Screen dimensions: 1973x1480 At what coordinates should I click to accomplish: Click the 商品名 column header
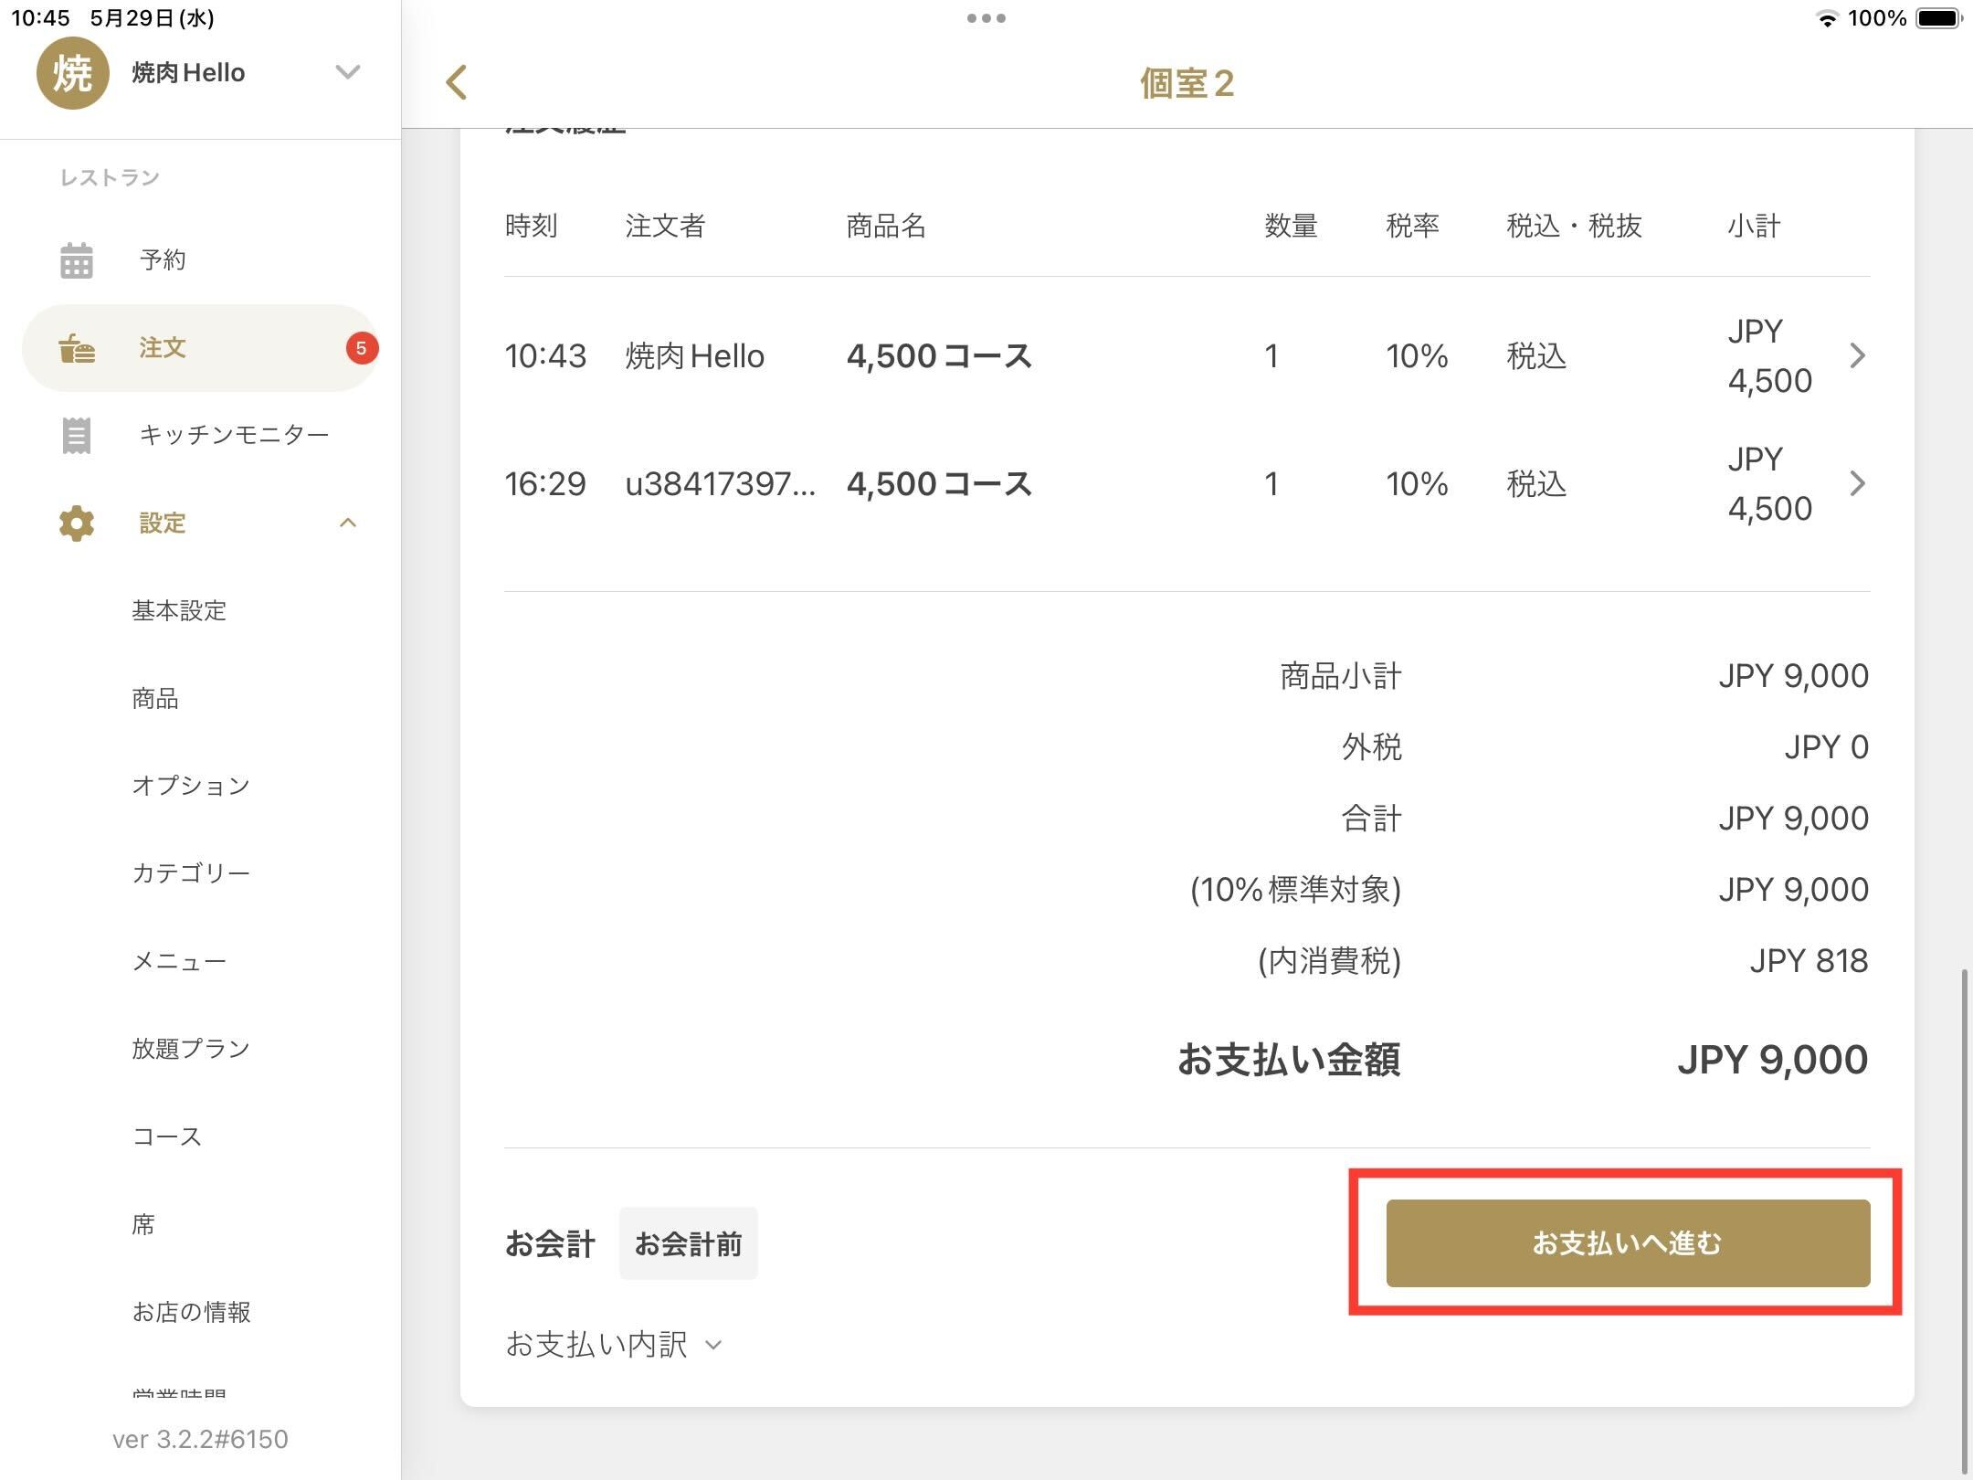pos(886,226)
